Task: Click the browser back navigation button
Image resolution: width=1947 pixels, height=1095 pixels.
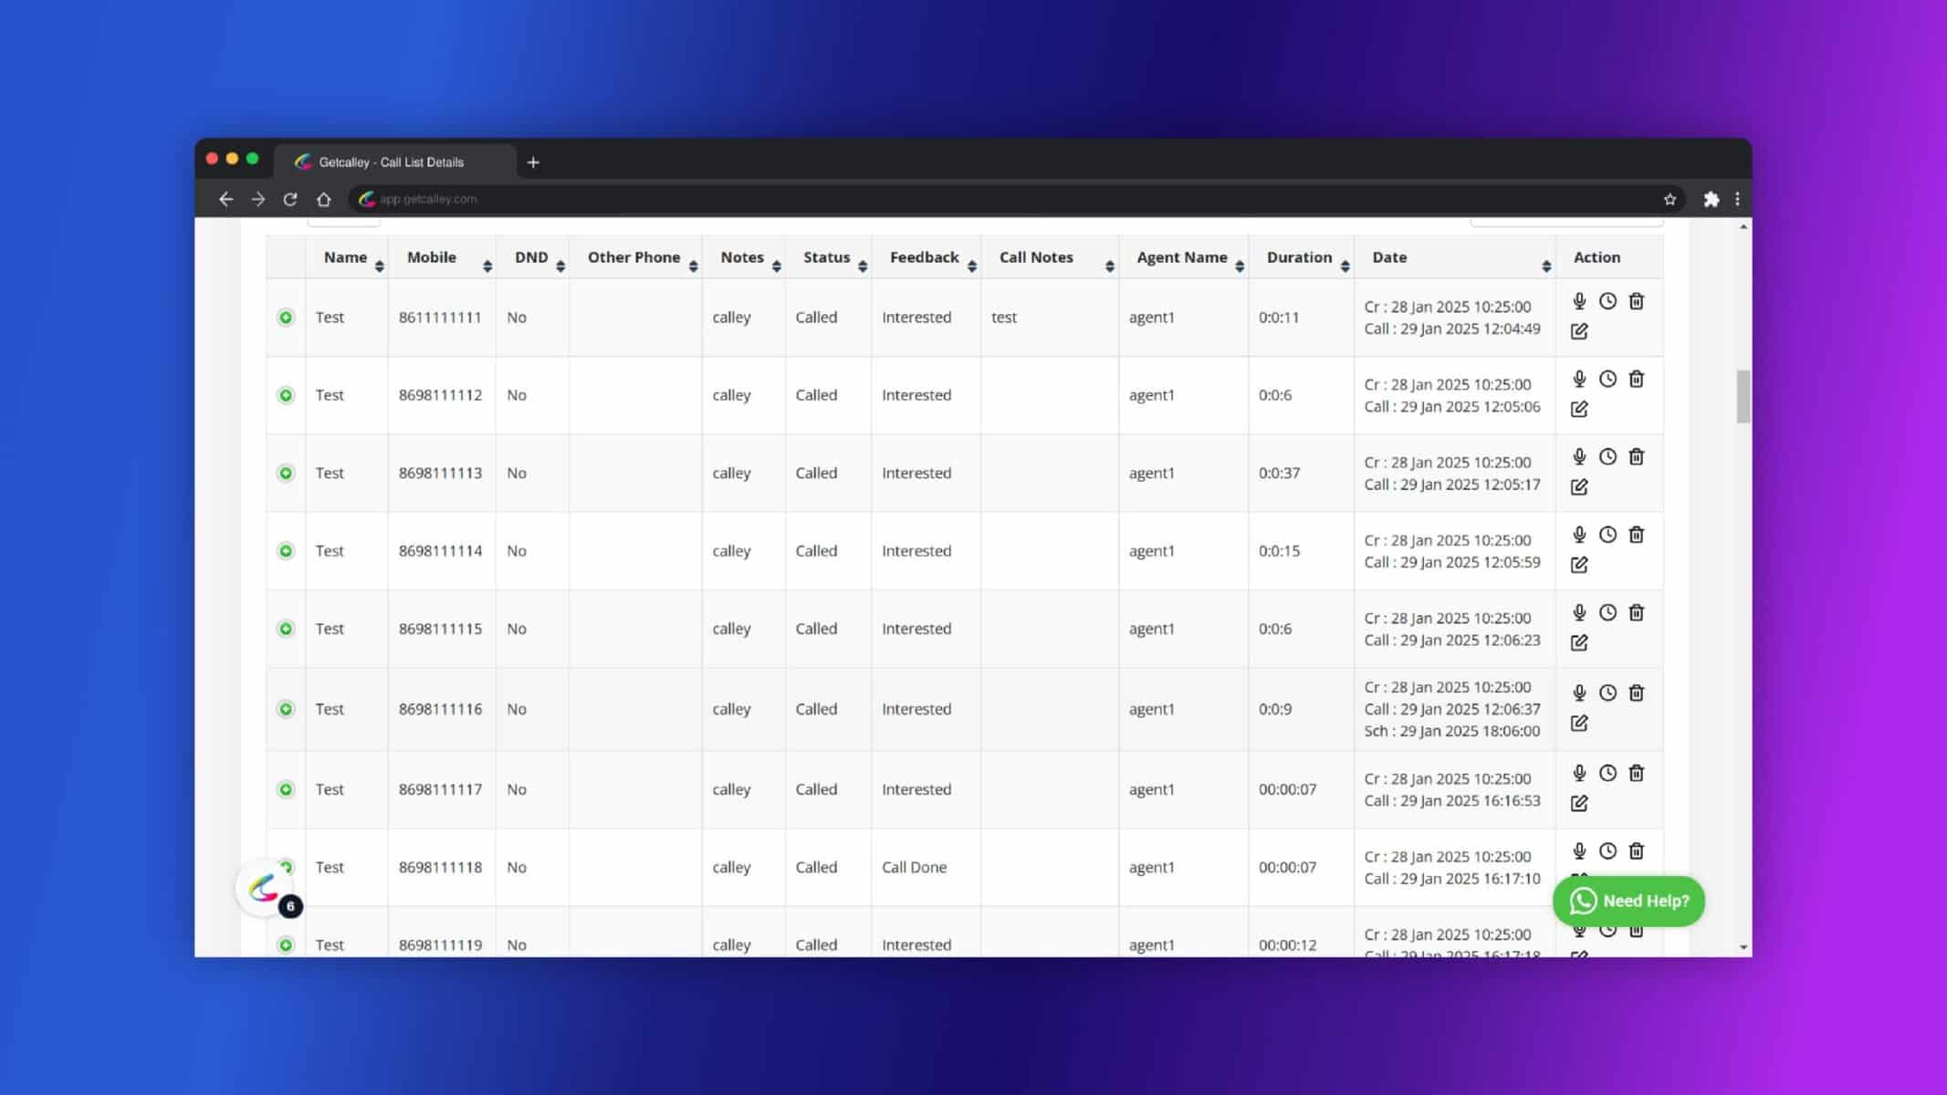Action: click(225, 199)
